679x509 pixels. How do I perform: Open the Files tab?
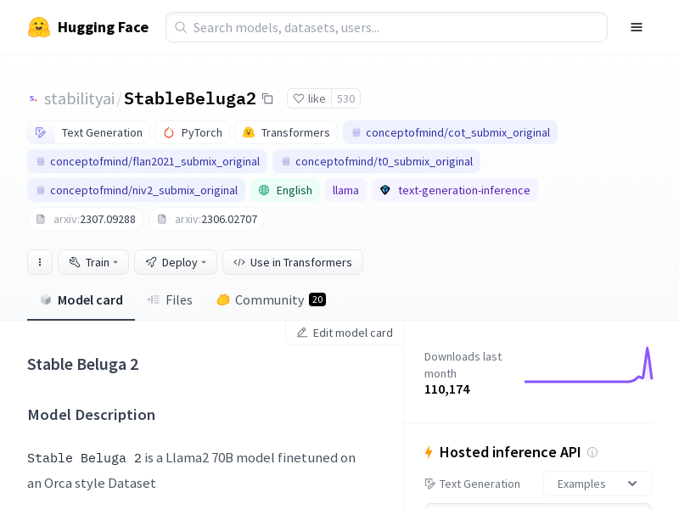click(x=169, y=300)
